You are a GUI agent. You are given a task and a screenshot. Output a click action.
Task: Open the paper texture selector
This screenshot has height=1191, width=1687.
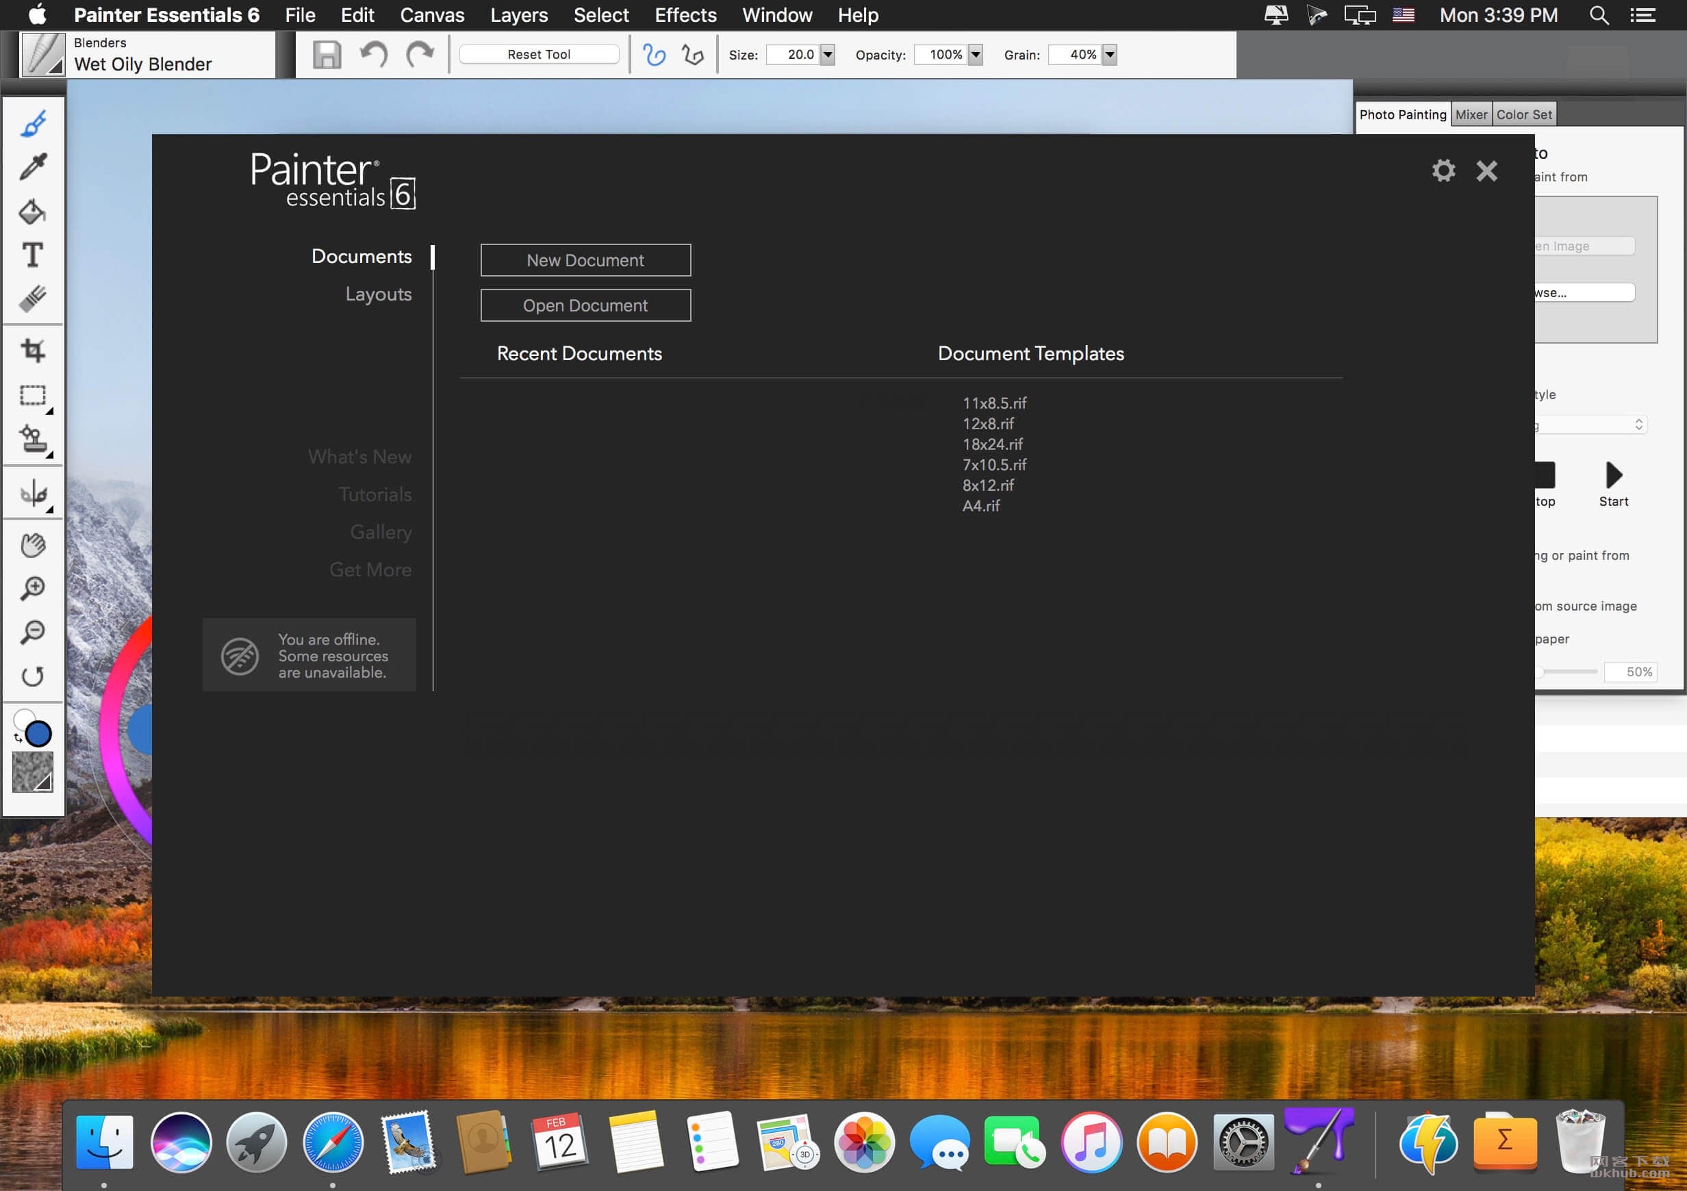[x=33, y=772]
